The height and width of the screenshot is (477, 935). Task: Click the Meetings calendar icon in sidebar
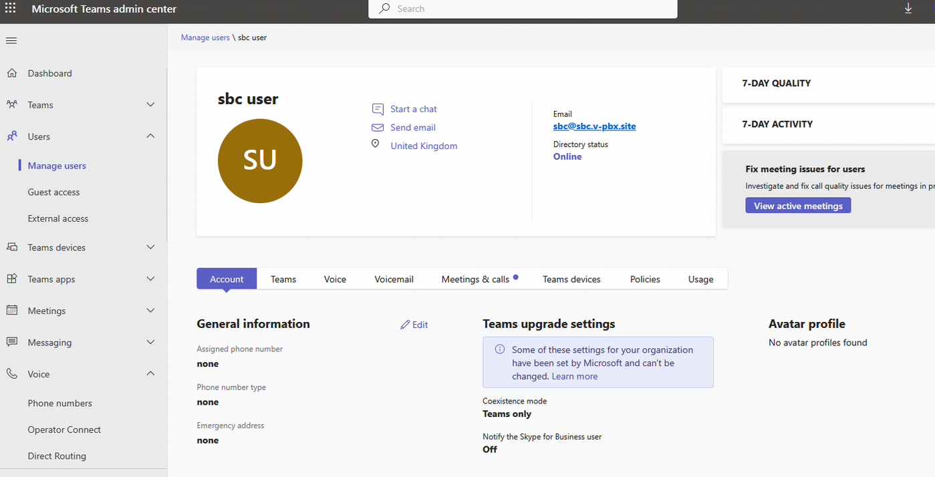(x=11, y=310)
